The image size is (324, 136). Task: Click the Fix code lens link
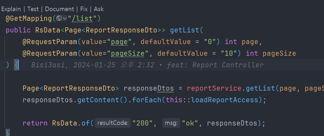click(x=84, y=9)
